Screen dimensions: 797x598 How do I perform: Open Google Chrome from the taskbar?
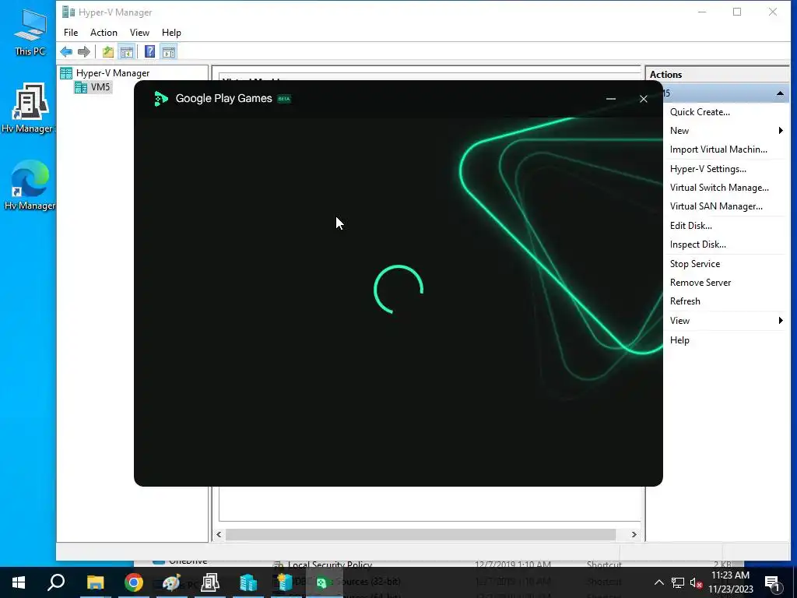coord(134,582)
